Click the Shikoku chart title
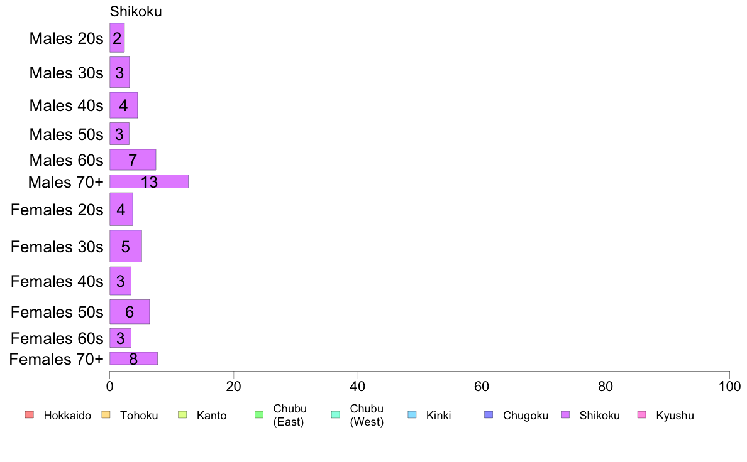This screenshot has height=462, width=747. (x=136, y=11)
